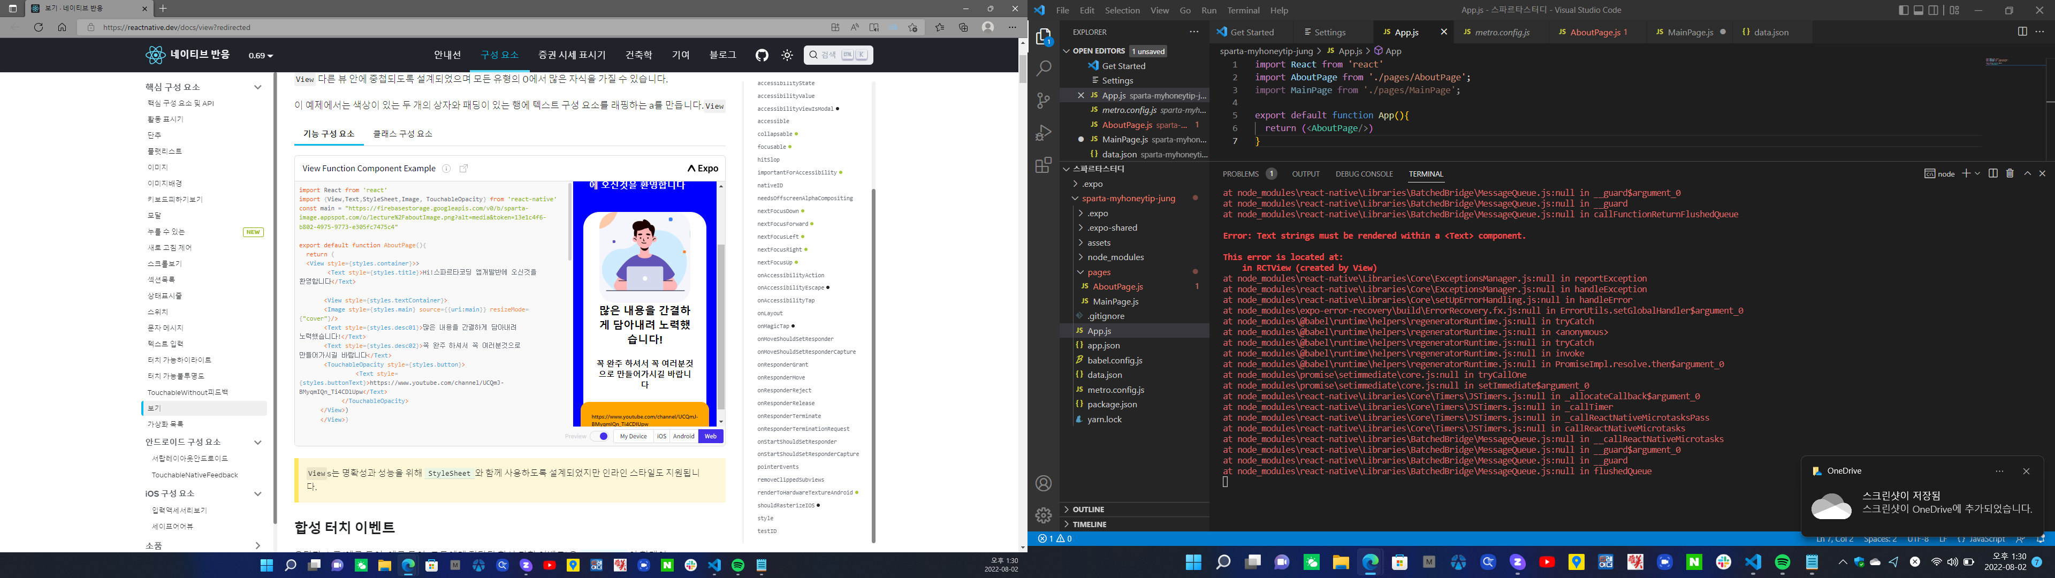
Task: Open the Search view in VS Code activity bar
Action: [1044, 70]
